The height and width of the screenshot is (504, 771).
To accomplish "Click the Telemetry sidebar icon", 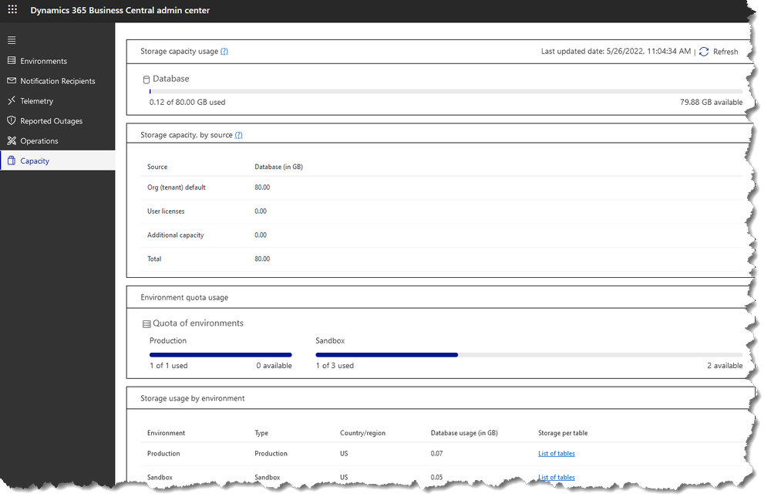I will click(x=12, y=100).
